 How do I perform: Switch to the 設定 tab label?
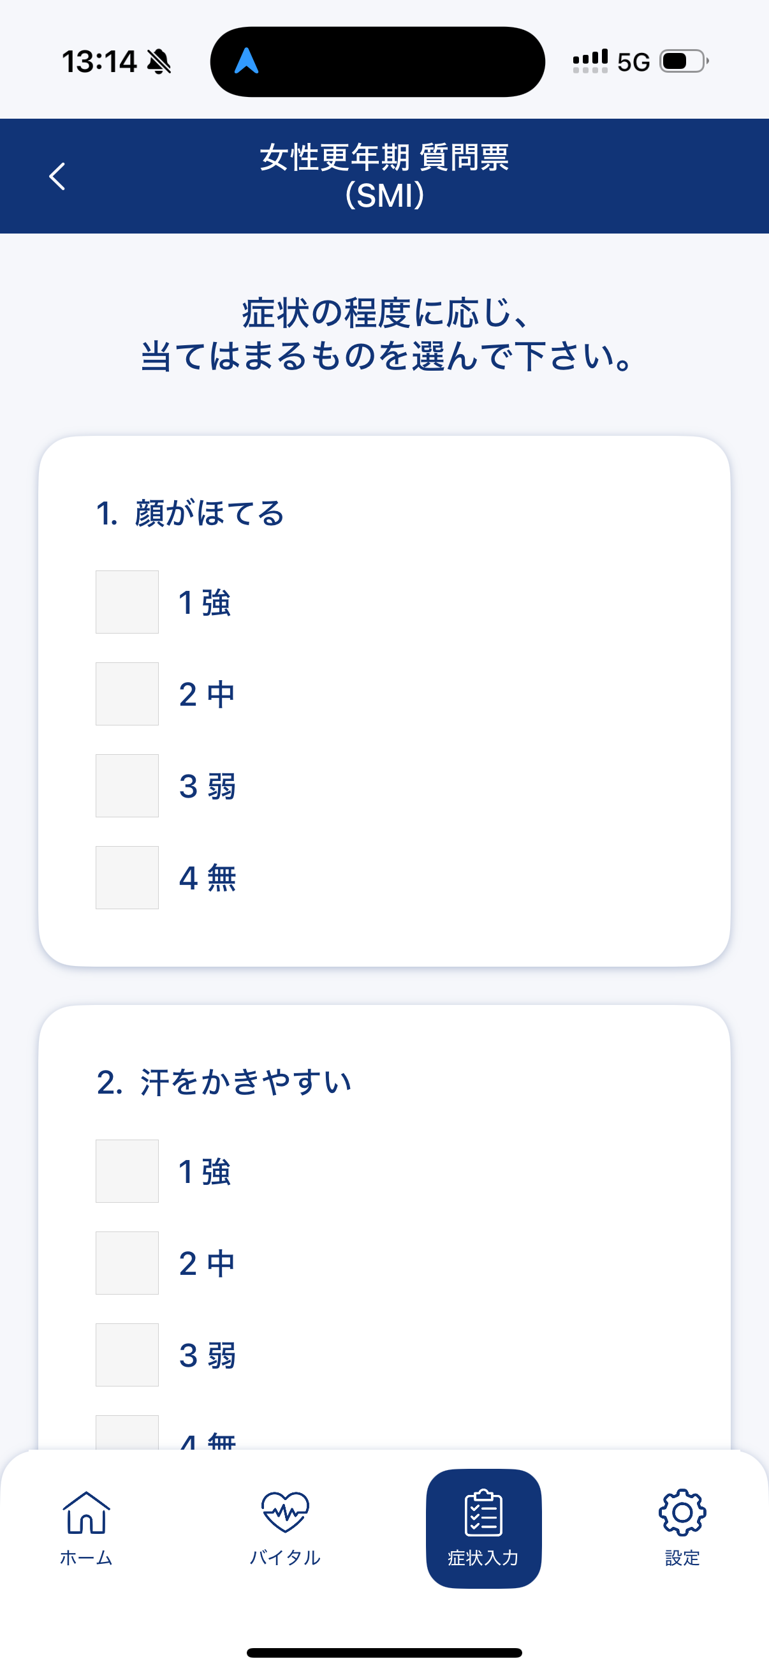tap(682, 1558)
